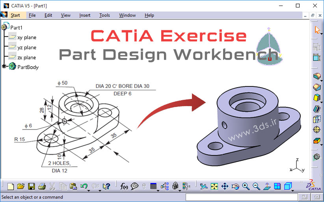This screenshot has height=202, width=324.
Task: Click the padlock Lock icon
Action: click(x=175, y=186)
